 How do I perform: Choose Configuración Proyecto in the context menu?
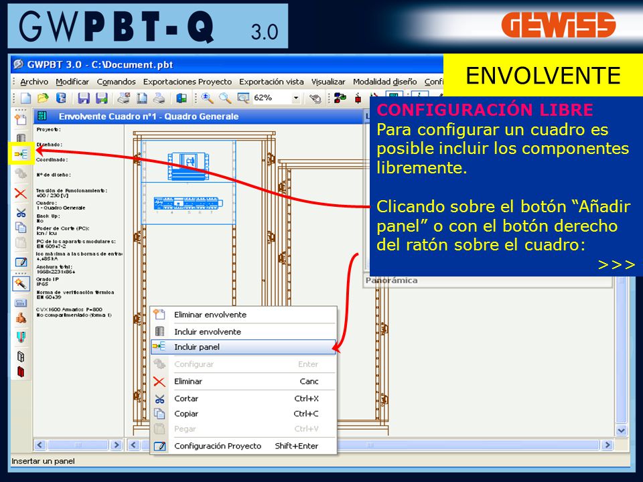pos(244,446)
